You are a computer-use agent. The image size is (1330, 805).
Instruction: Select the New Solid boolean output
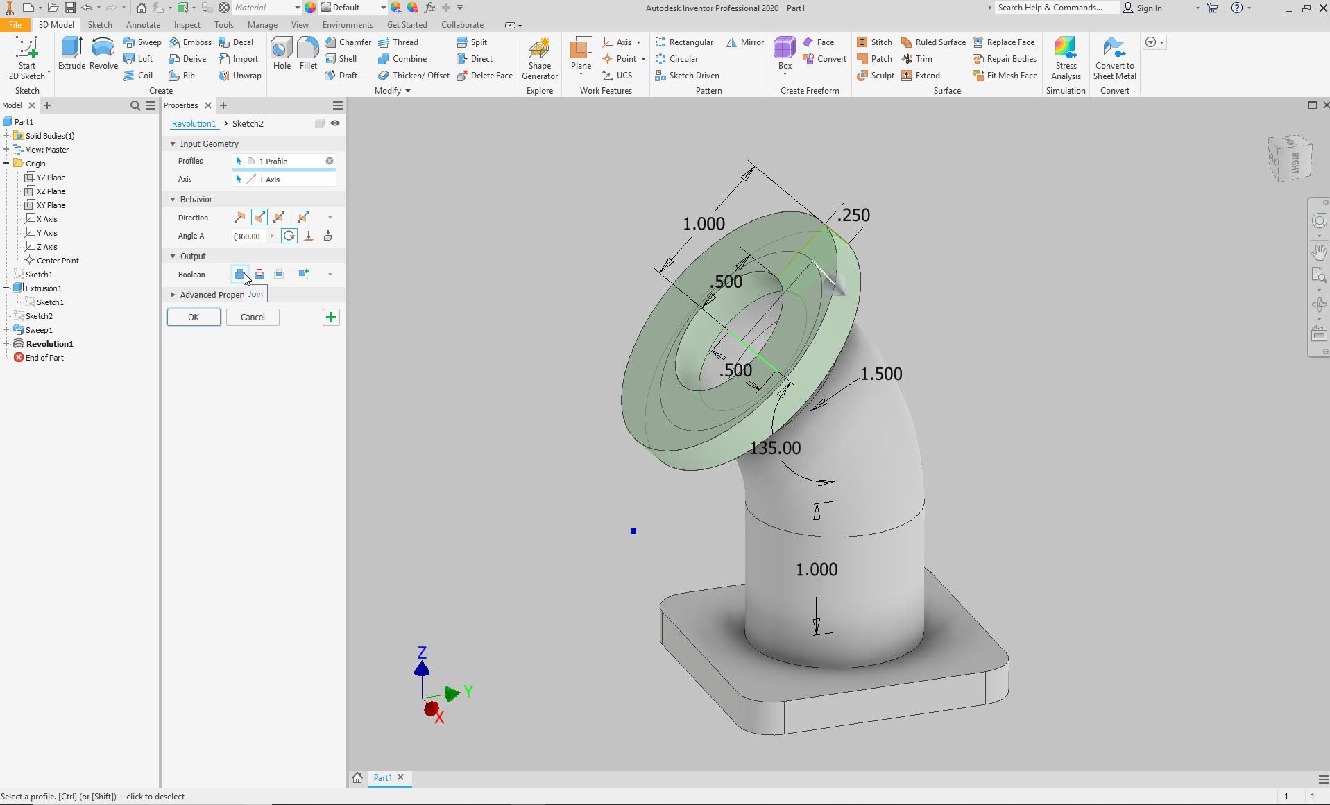tap(303, 274)
